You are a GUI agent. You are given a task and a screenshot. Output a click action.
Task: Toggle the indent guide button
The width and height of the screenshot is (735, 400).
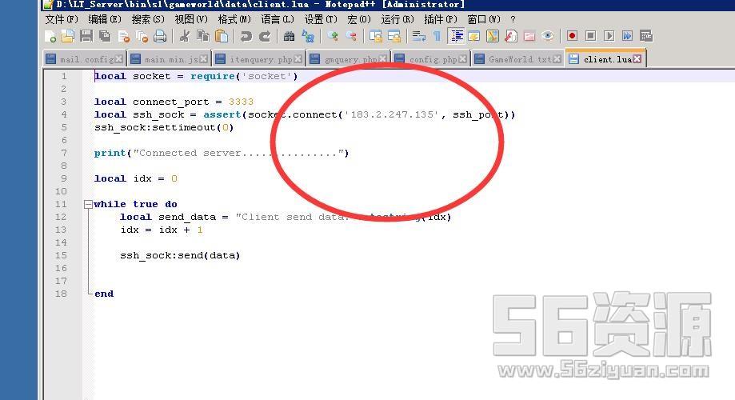click(x=456, y=36)
